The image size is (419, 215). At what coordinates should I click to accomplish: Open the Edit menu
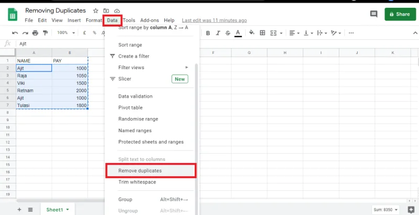[x=42, y=20]
